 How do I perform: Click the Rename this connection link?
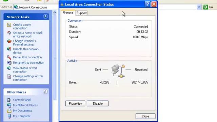(28, 63)
